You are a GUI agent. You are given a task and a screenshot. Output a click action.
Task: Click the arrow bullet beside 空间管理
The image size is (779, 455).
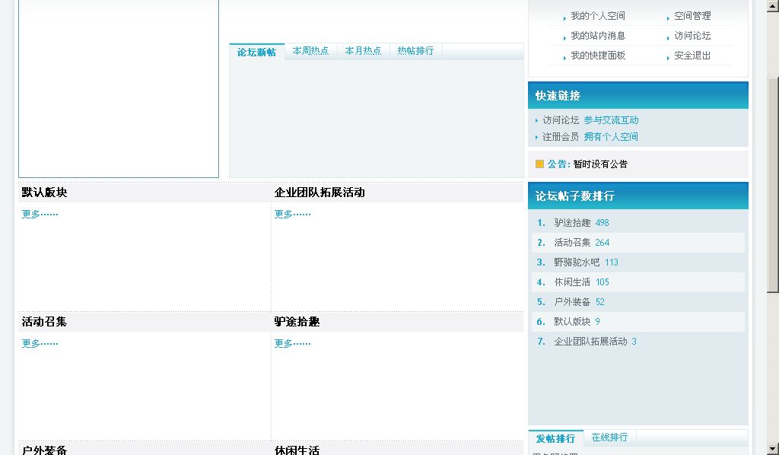tap(668, 18)
